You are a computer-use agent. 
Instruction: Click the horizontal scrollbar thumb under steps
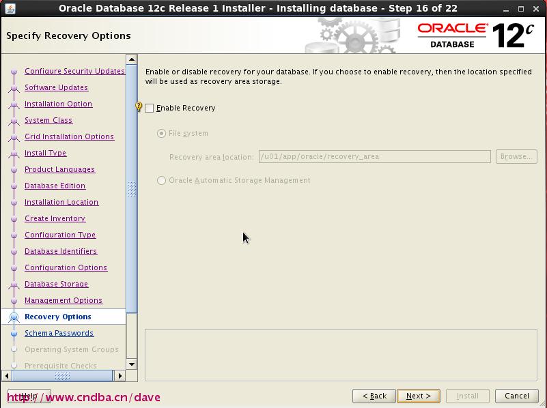[62, 376]
